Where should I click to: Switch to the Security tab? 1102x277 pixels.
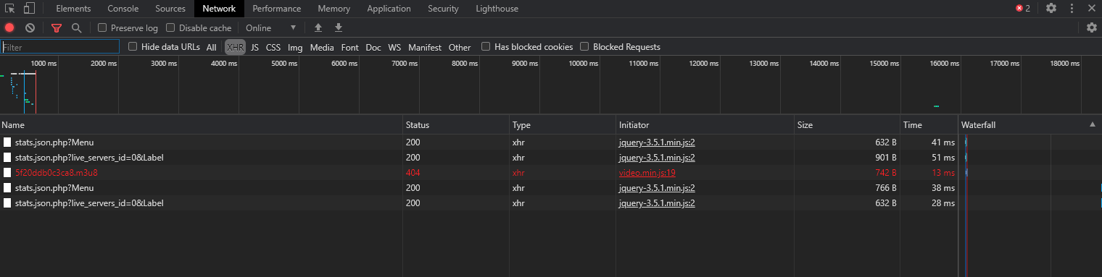[443, 9]
